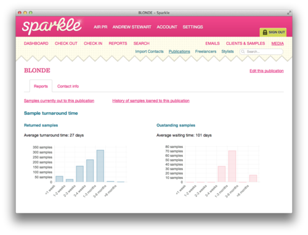Viewport: 308px width, 235px height.
Task: Click Edit this publication link
Action: point(267,71)
